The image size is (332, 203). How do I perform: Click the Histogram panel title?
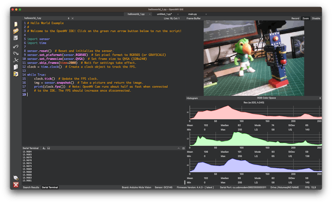[x=192, y=98]
